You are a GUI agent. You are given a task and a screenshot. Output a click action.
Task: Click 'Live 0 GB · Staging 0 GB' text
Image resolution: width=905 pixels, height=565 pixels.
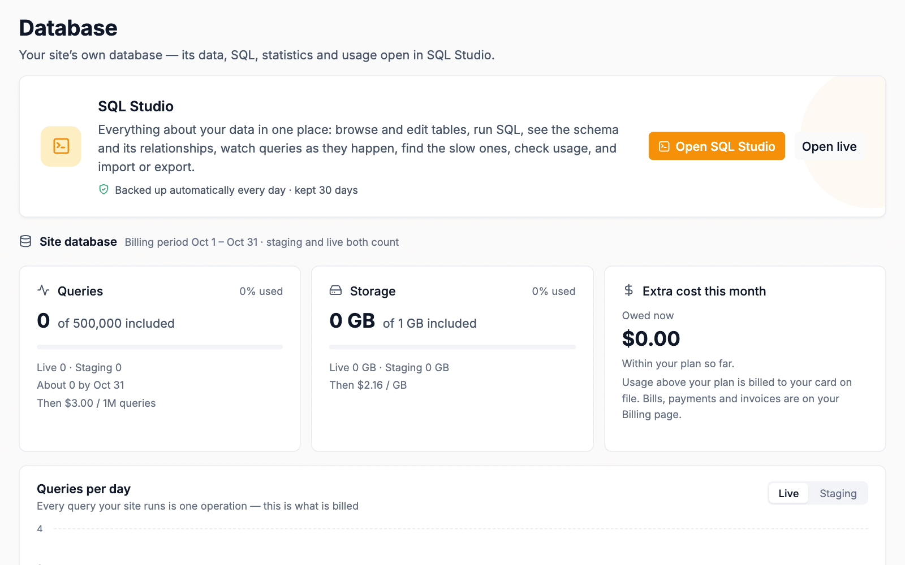click(389, 367)
